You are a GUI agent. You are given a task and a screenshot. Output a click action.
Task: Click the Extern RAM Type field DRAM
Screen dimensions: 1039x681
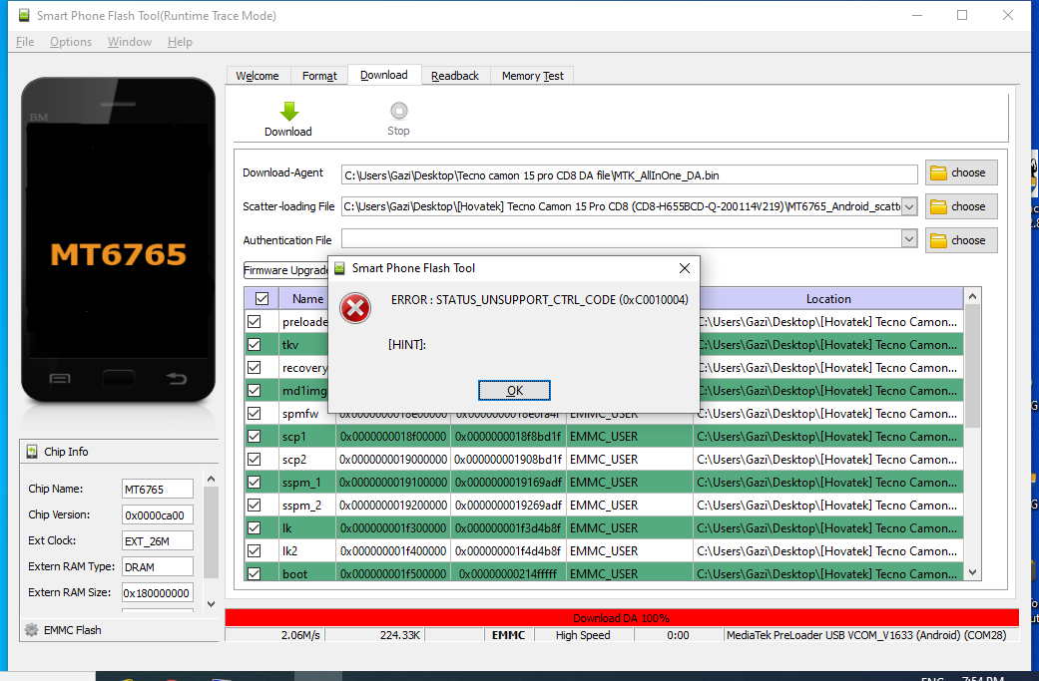point(157,566)
